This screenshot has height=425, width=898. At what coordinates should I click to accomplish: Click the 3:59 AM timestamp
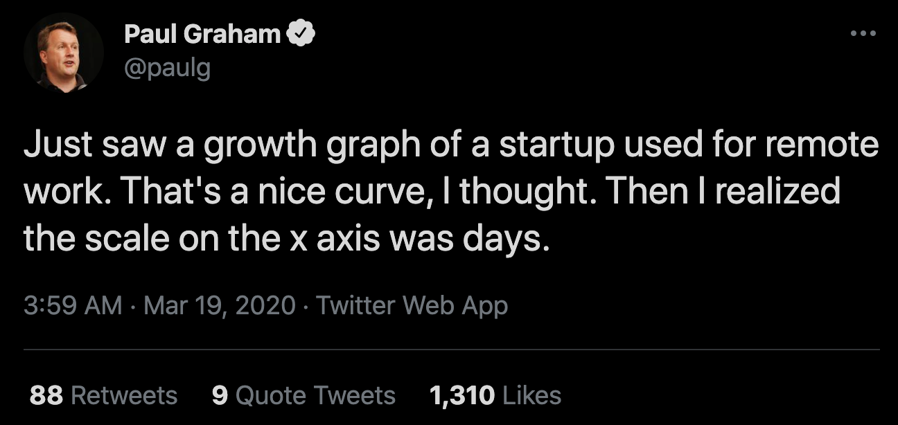coord(73,305)
